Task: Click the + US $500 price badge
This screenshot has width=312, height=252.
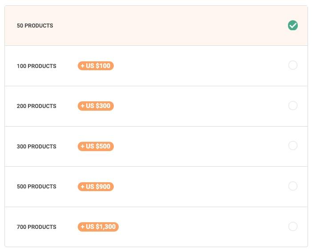Action: [x=96, y=146]
